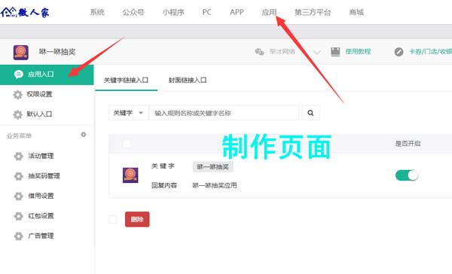The height and width of the screenshot is (274, 452).
Task: Click the 权限设置 gear icon
Action: point(17,95)
